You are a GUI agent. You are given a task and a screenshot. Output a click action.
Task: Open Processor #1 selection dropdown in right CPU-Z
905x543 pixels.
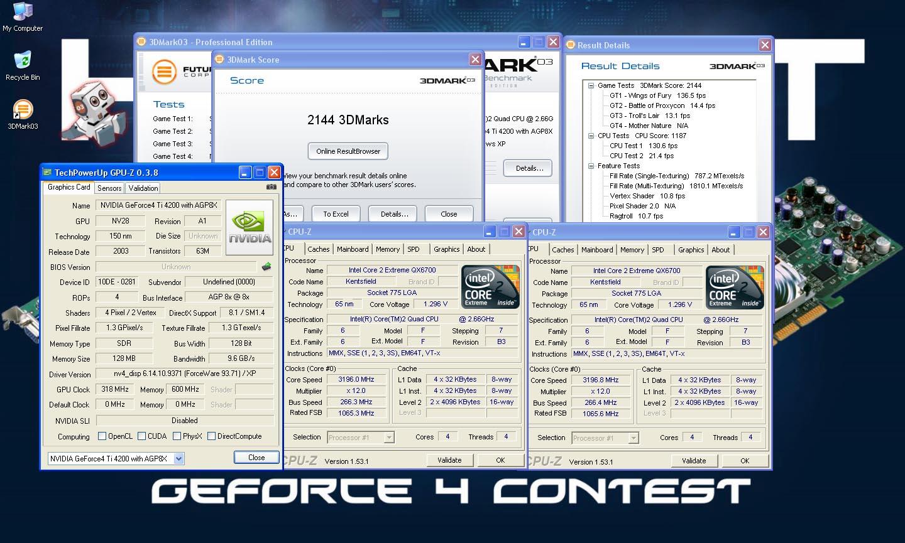point(633,438)
